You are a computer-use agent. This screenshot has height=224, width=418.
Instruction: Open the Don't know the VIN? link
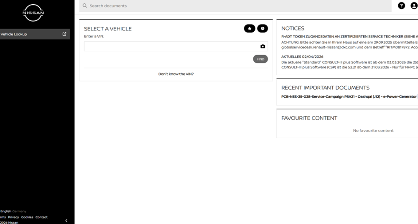(176, 74)
